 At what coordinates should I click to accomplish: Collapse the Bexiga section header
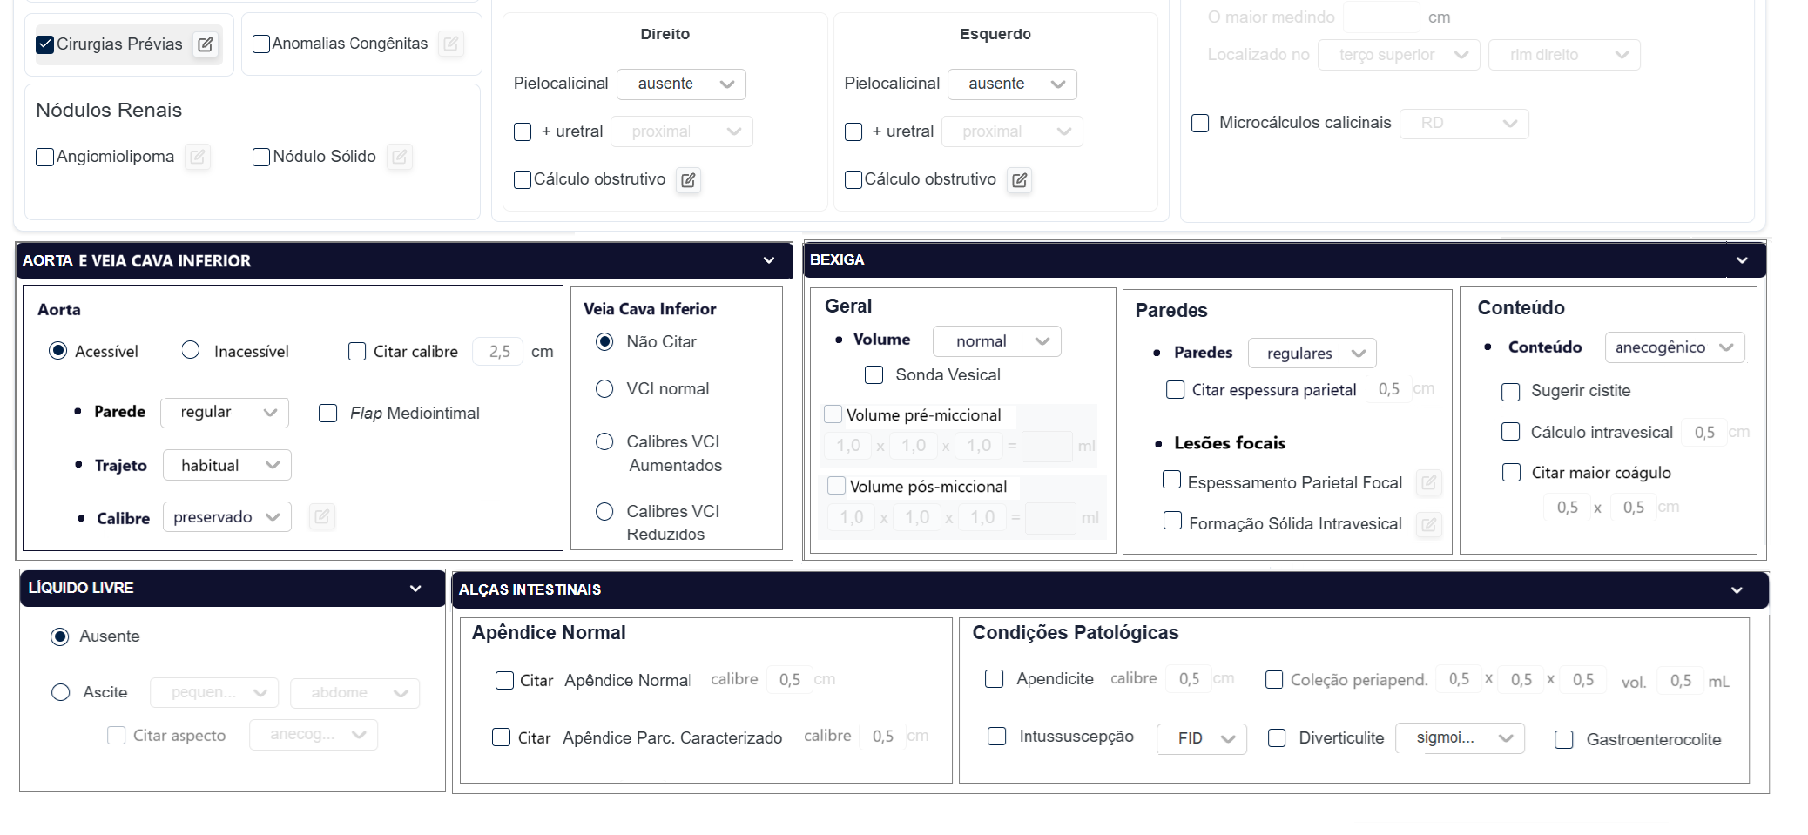pyautogui.click(x=1742, y=260)
